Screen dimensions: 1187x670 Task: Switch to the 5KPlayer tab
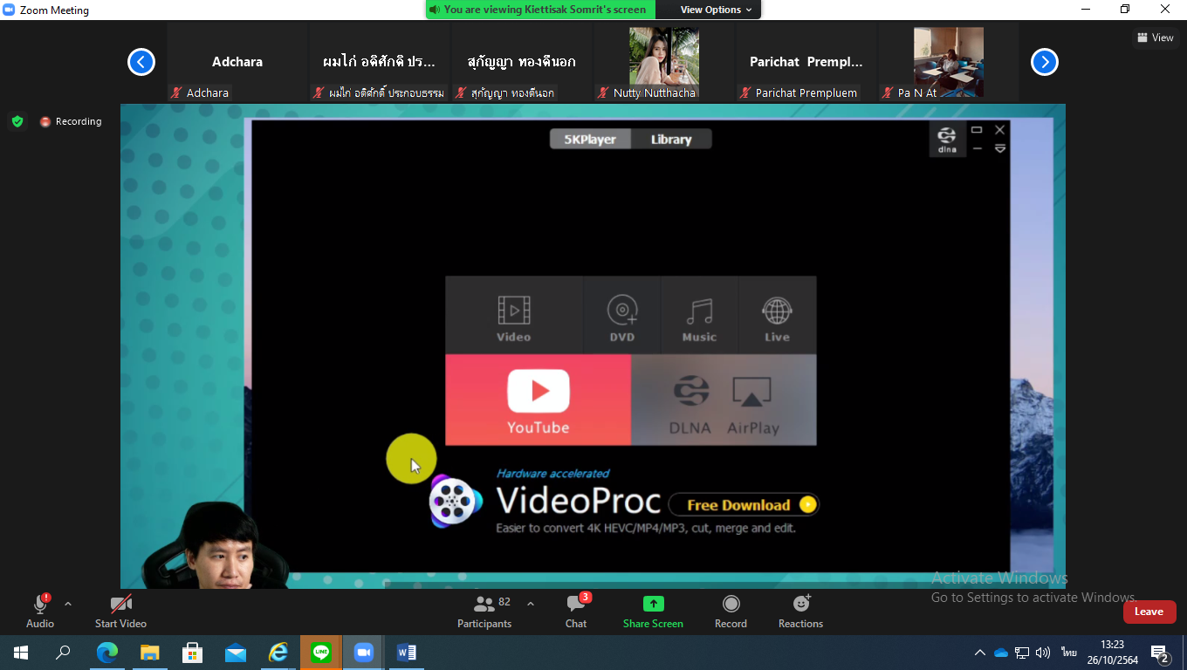pyautogui.click(x=590, y=140)
